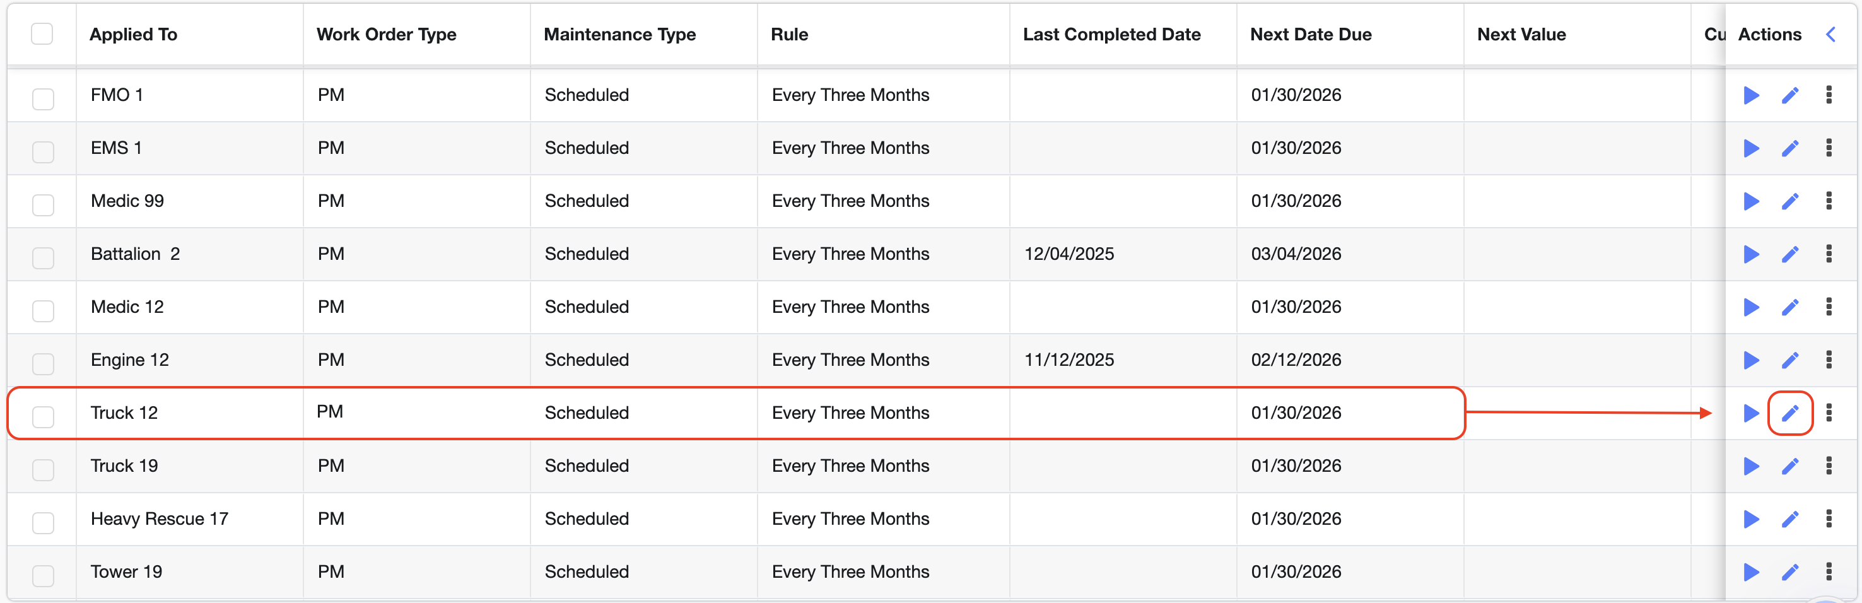Edit the Tower 19 schedule
Screen dimensions: 1862x603
pyautogui.click(x=1789, y=572)
